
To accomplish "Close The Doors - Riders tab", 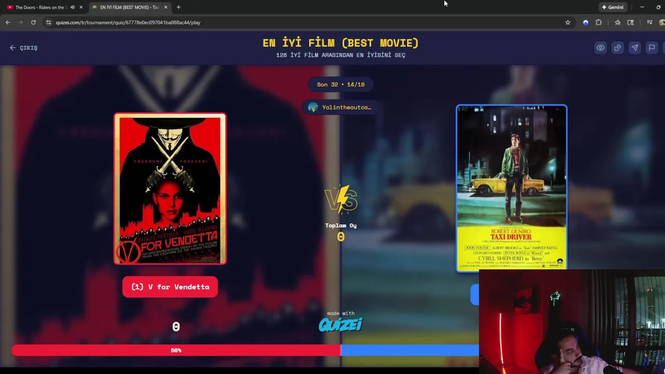I will [81, 7].
